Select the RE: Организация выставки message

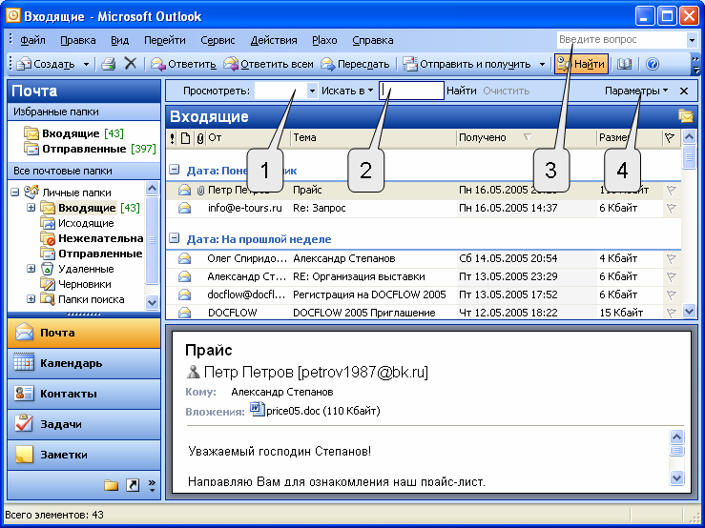423,276
